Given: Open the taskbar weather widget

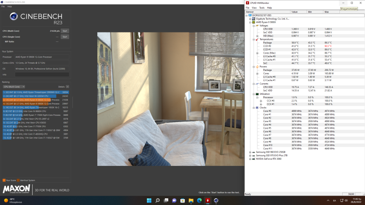Looking at the screenshot, I should 13,201.
